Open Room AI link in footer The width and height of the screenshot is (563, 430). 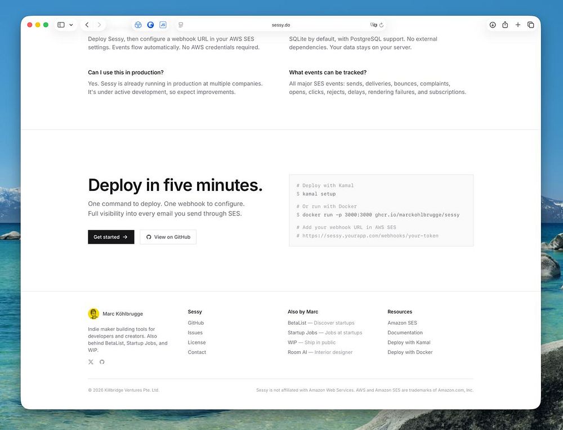pyautogui.click(x=320, y=352)
